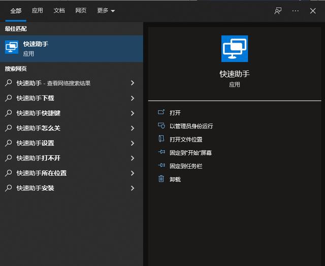Image resolution: width=325 pixels, height=266 pixels.
Task: Open the three-dot more options menu
Action: point(296,11)
